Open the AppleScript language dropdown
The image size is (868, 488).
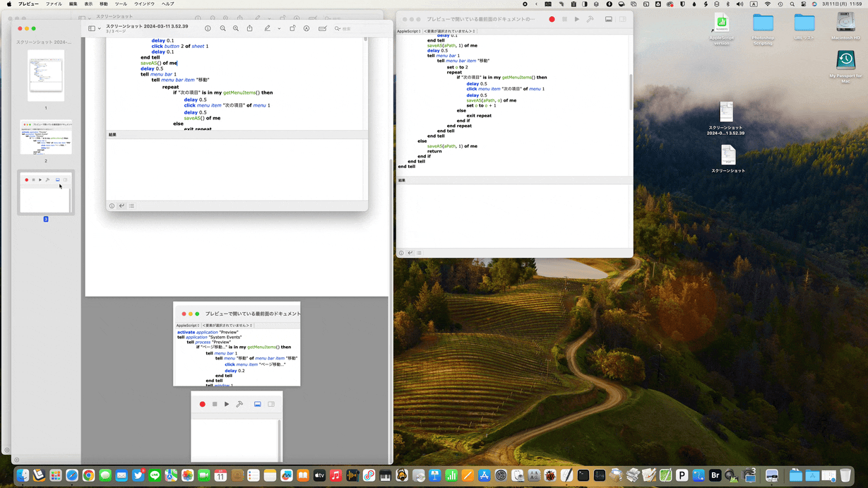pos(408,31)
